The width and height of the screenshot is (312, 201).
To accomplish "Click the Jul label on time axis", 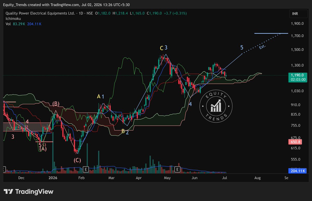I will point(225,178).
